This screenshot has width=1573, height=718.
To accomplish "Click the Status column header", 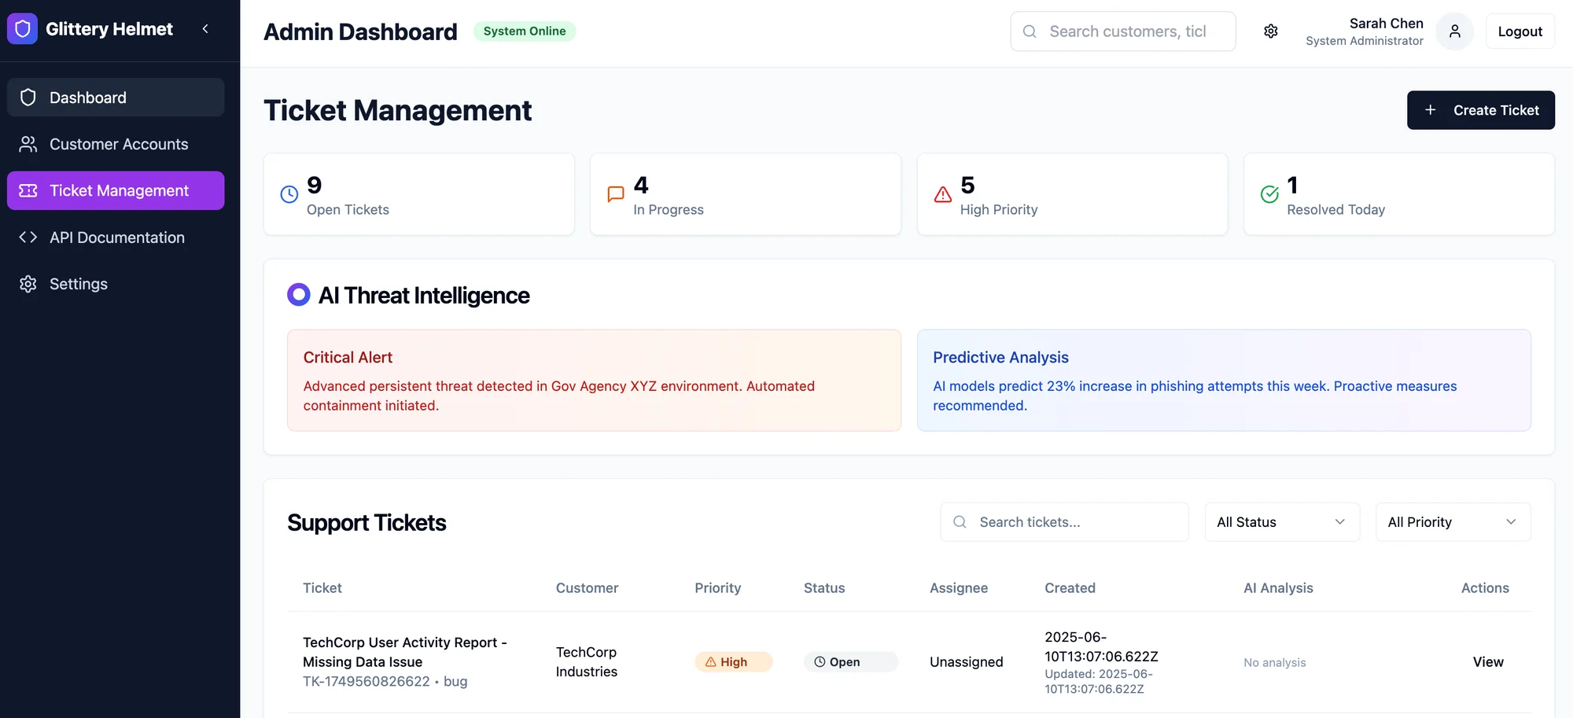I will 824,588.
